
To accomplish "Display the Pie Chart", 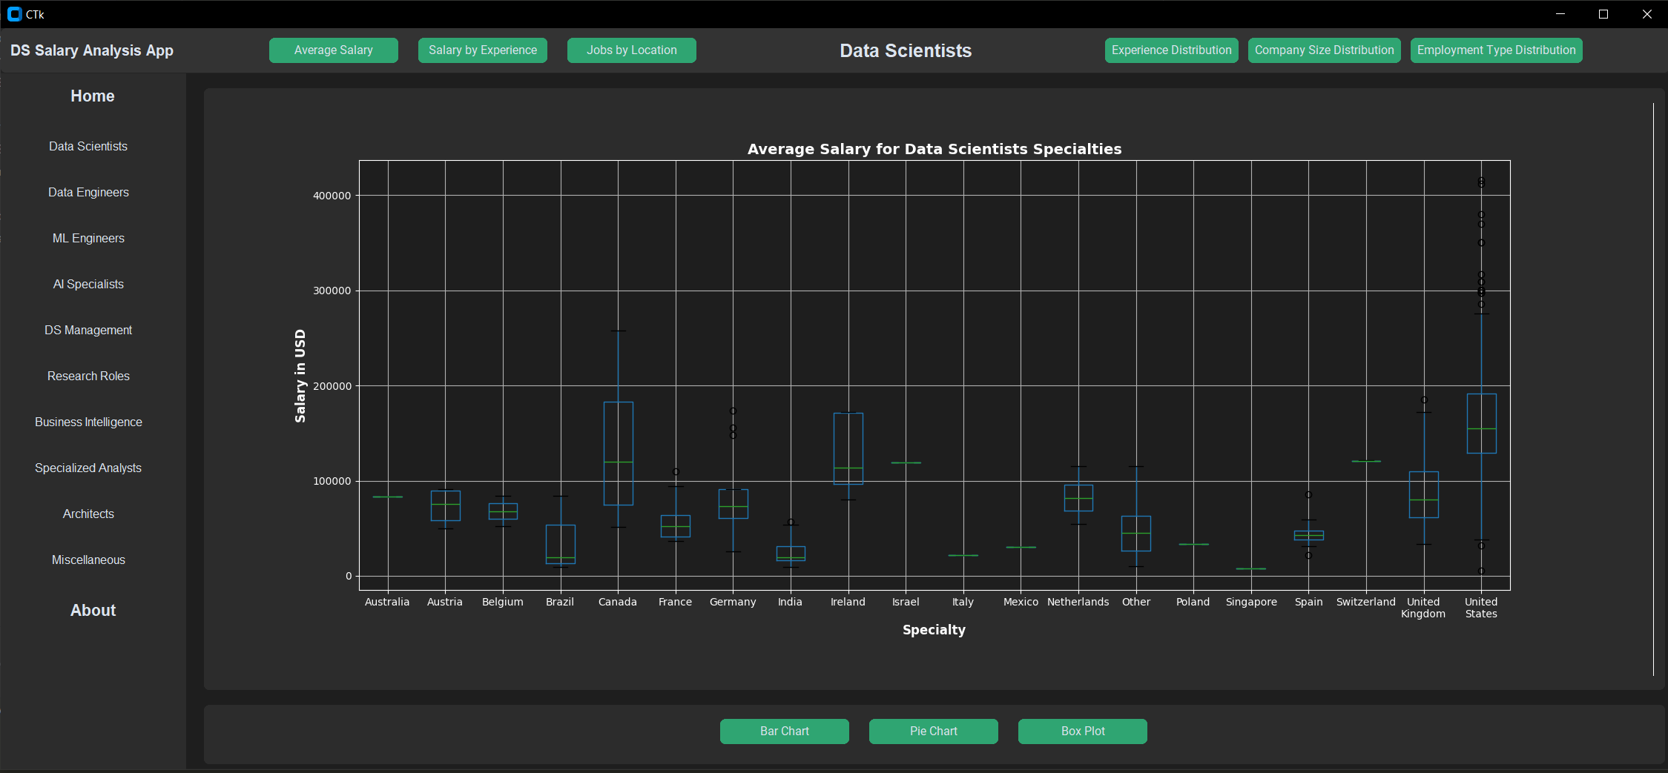I will (933, 731).
